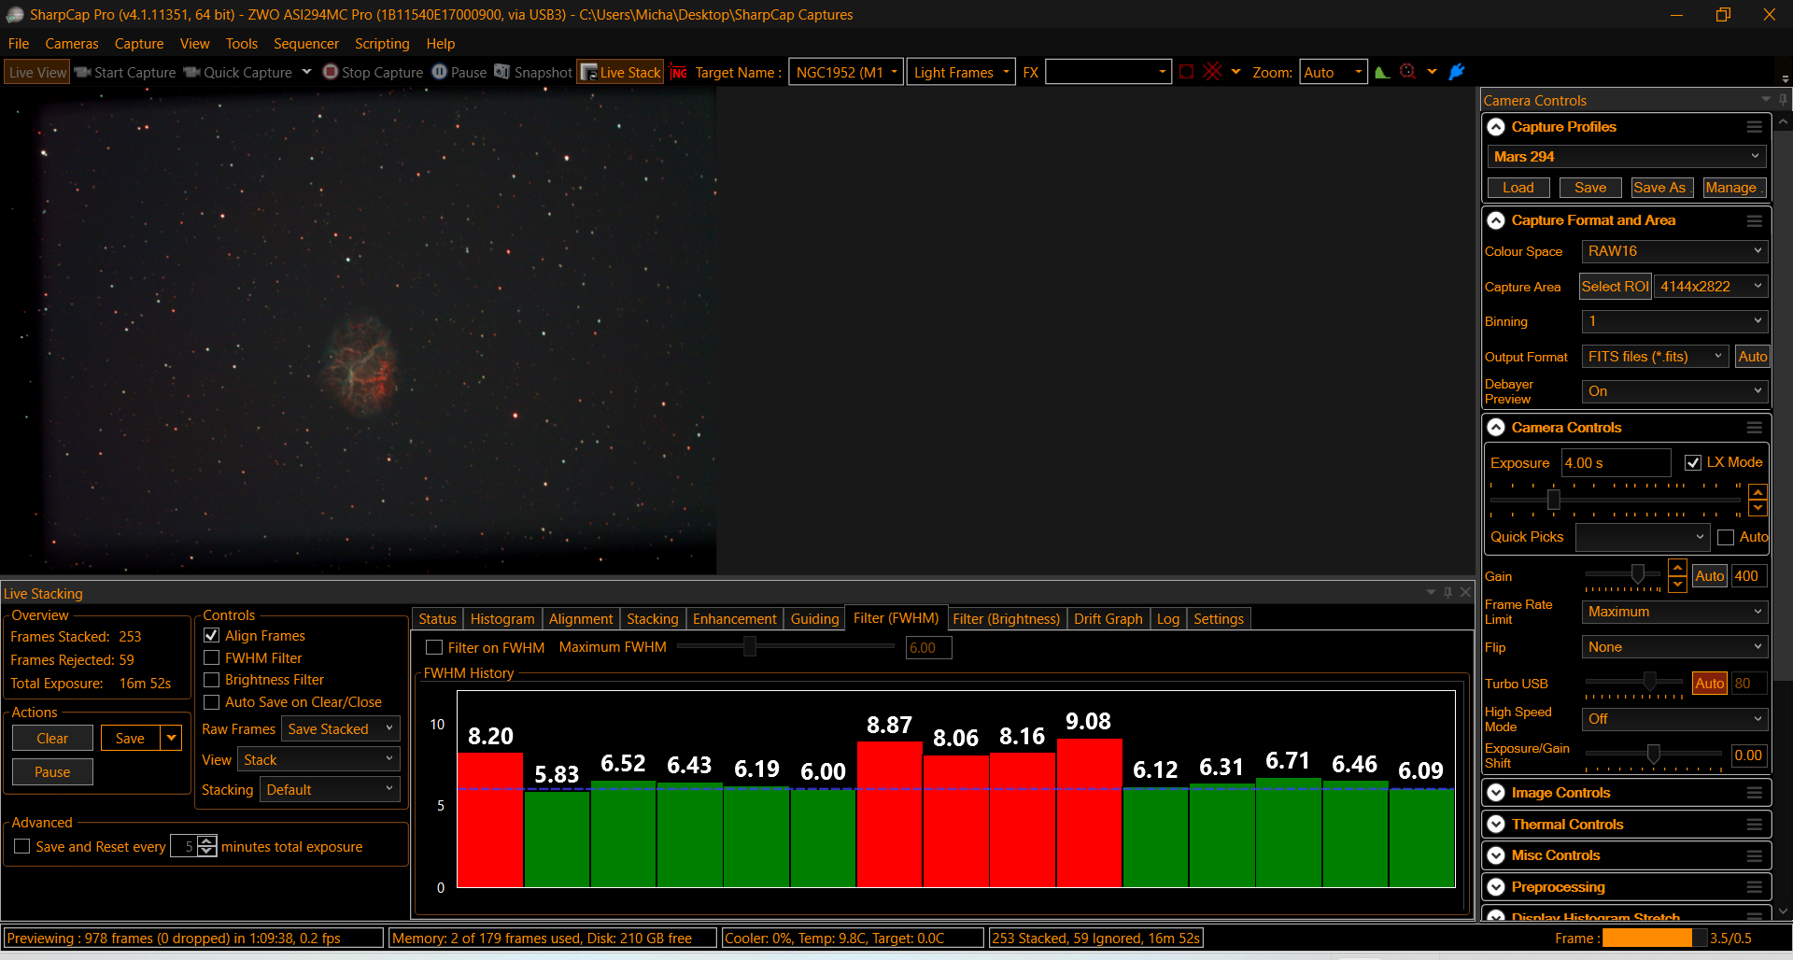The height and width of the screenshot is (960, 1793).
Task: Open Colour Space RAW16 dropdown
Action: [x=1674, y=251]
